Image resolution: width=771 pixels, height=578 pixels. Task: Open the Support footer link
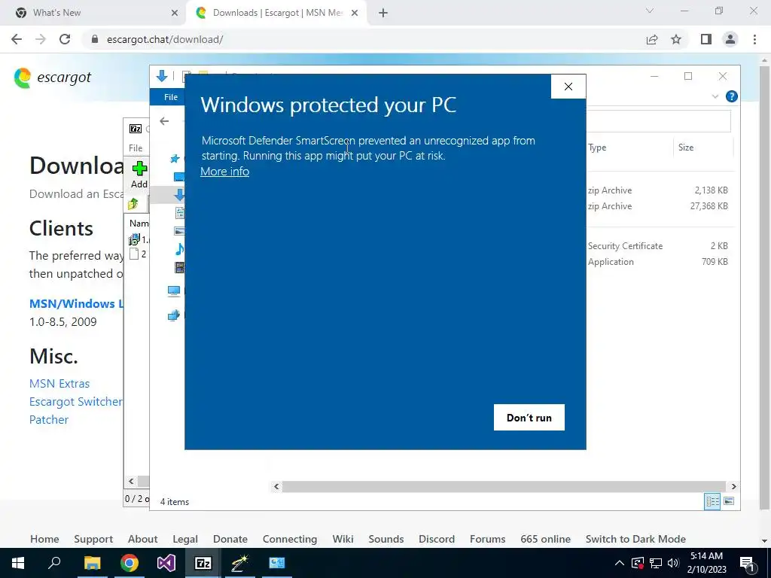tap(93, 539)
